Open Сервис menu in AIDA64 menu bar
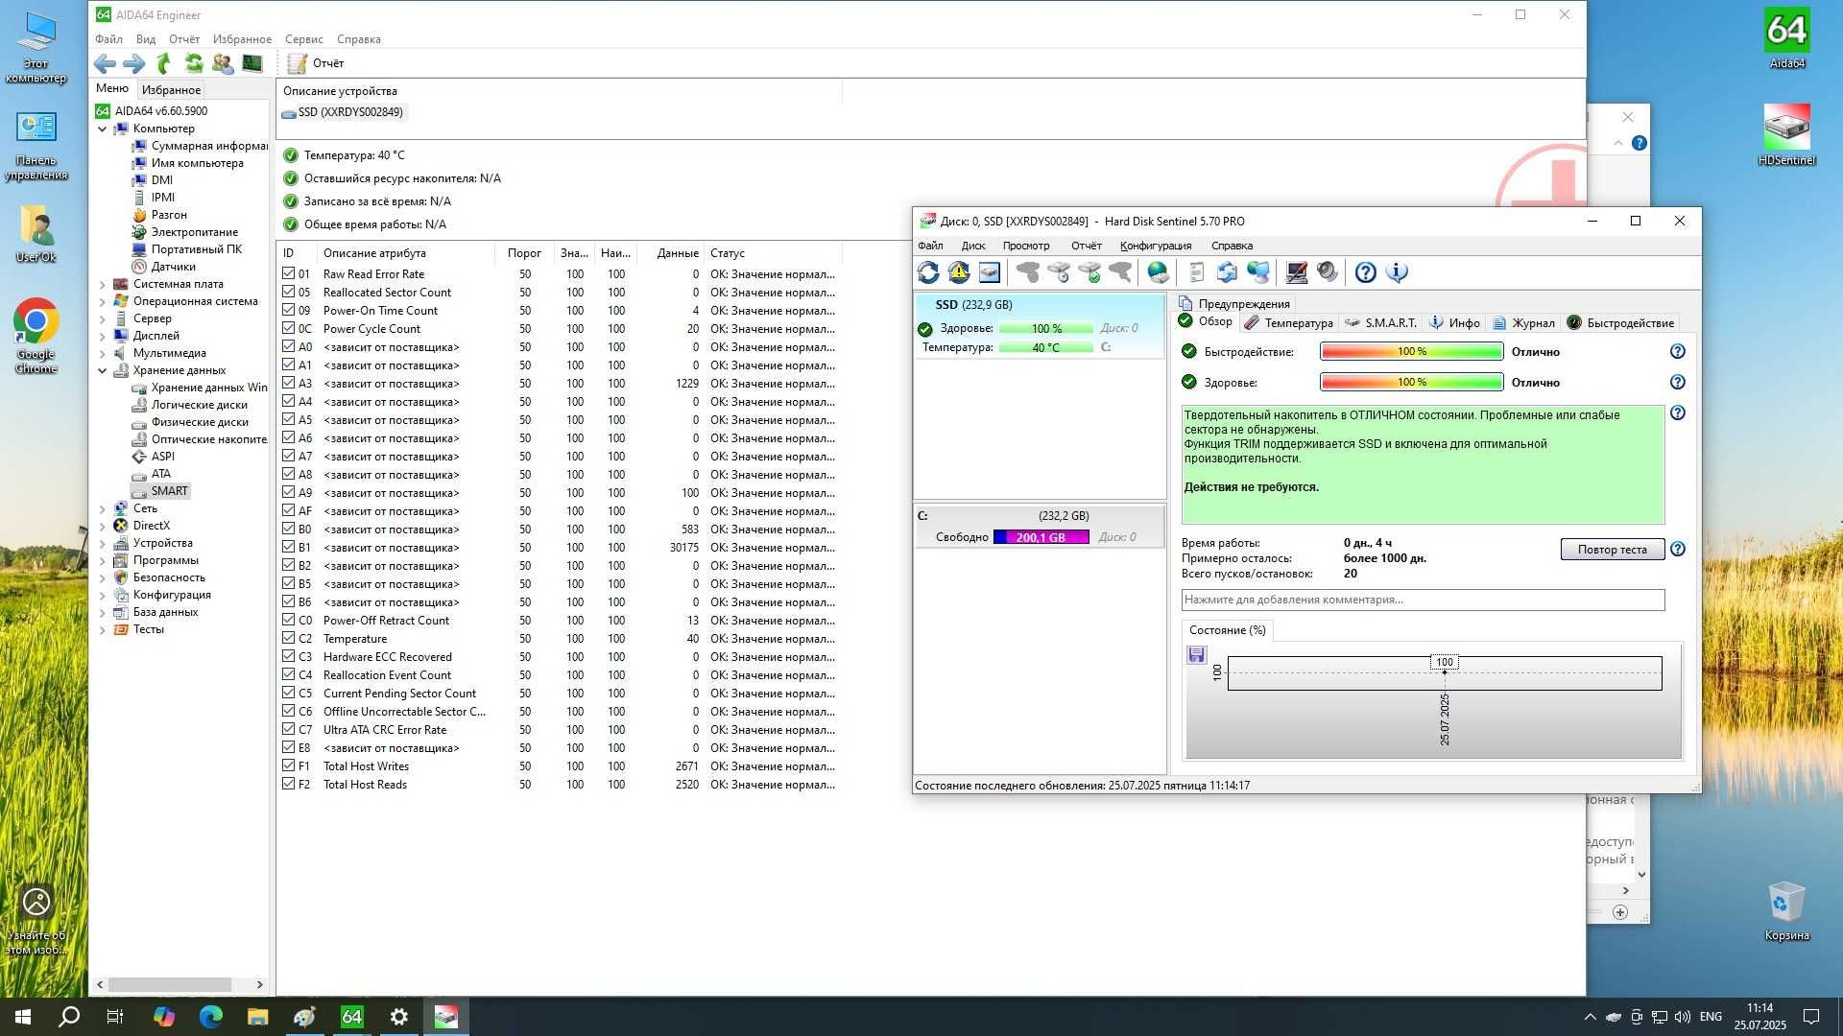The width and height of the screenshot is (1843, 1036). click(303, 39)
